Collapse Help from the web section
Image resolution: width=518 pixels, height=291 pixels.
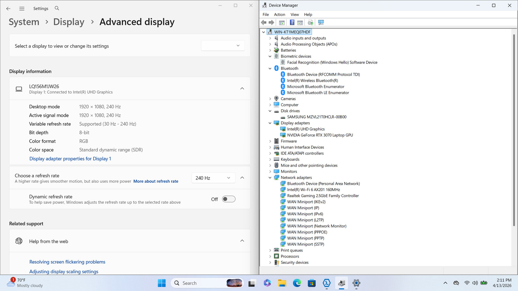tap(242, 241)
